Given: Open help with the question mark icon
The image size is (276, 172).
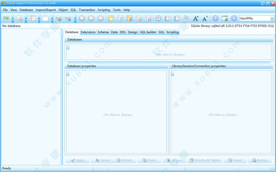Looking at the screenshot, I should click(215, 18).
